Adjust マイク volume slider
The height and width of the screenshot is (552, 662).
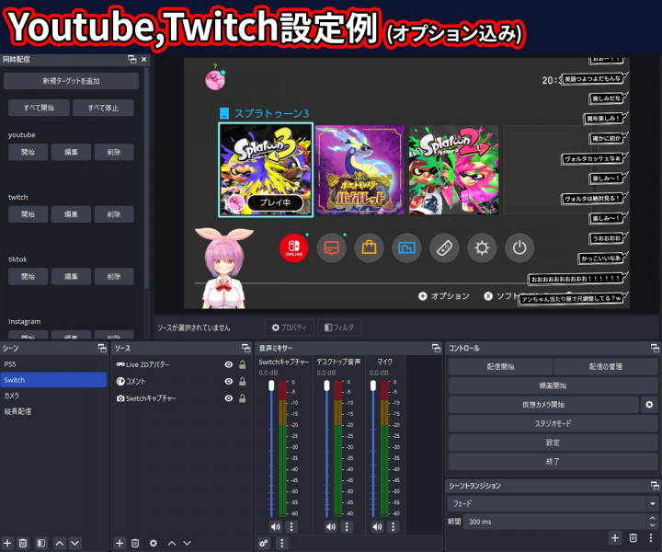pyautogui.click(x=373, y=449)
